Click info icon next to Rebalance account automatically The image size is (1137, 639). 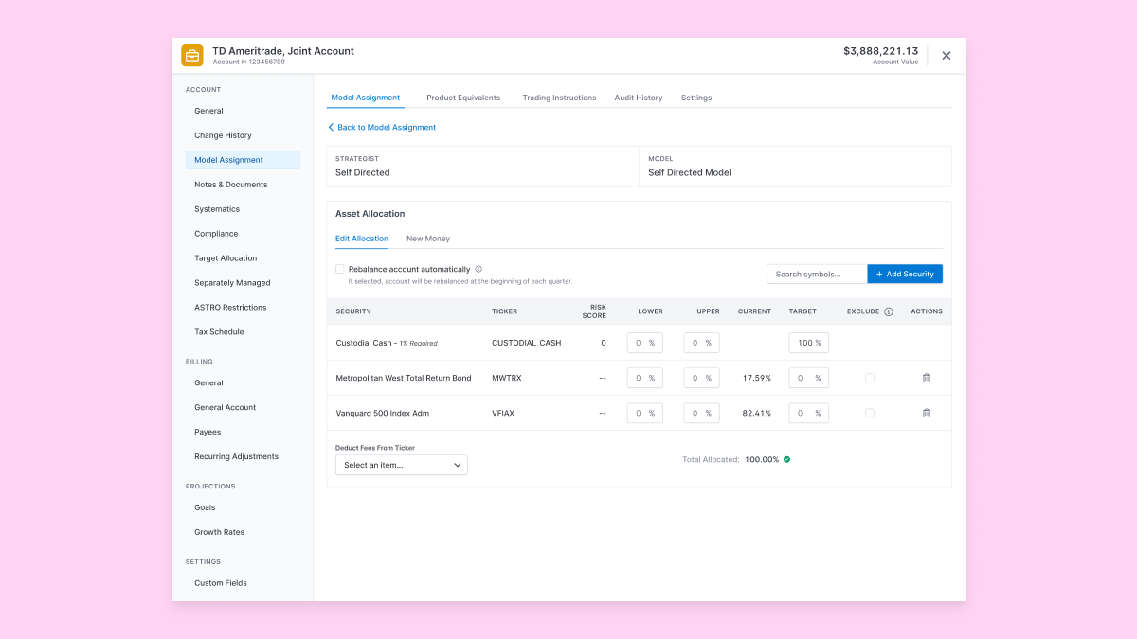coord(478,269)
